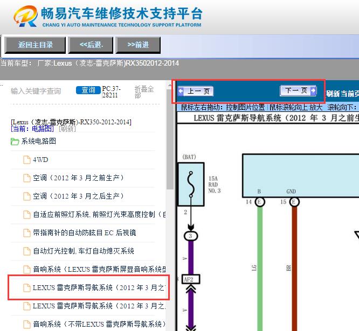Open 空调（2012 年 3 月之前生产）
Viewport: 359px width, 331px height.
click(x=78, y=178)
